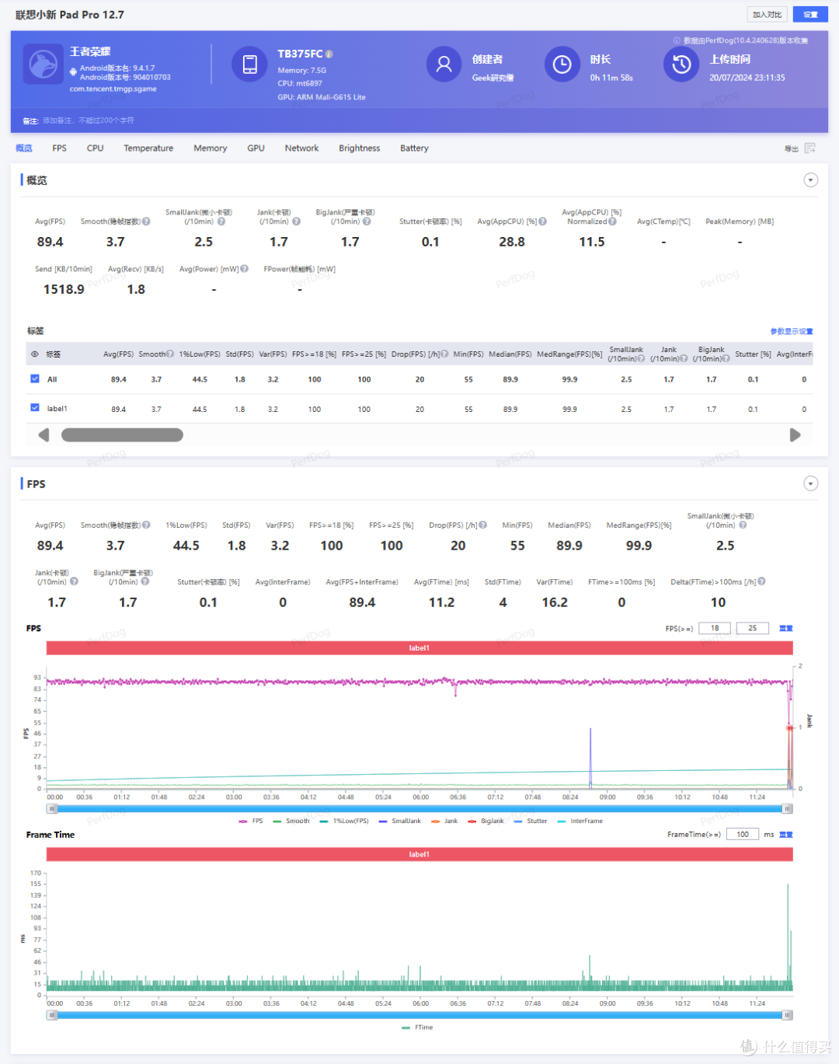The height and width of the screenshot is (1064, 839).
Task: Switch to the 概览 tab
Action: 24,148
